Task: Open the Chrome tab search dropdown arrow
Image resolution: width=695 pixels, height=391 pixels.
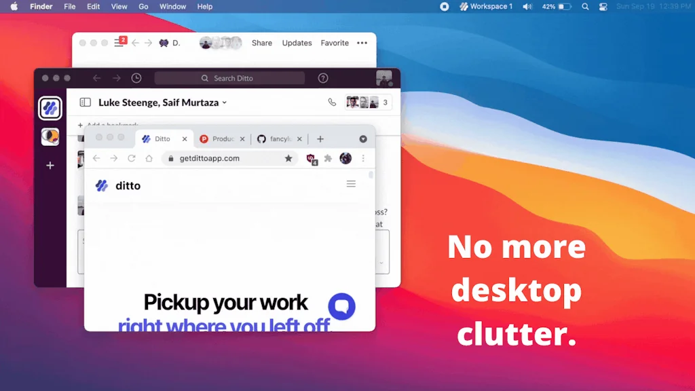Action: tap(363, 138)
